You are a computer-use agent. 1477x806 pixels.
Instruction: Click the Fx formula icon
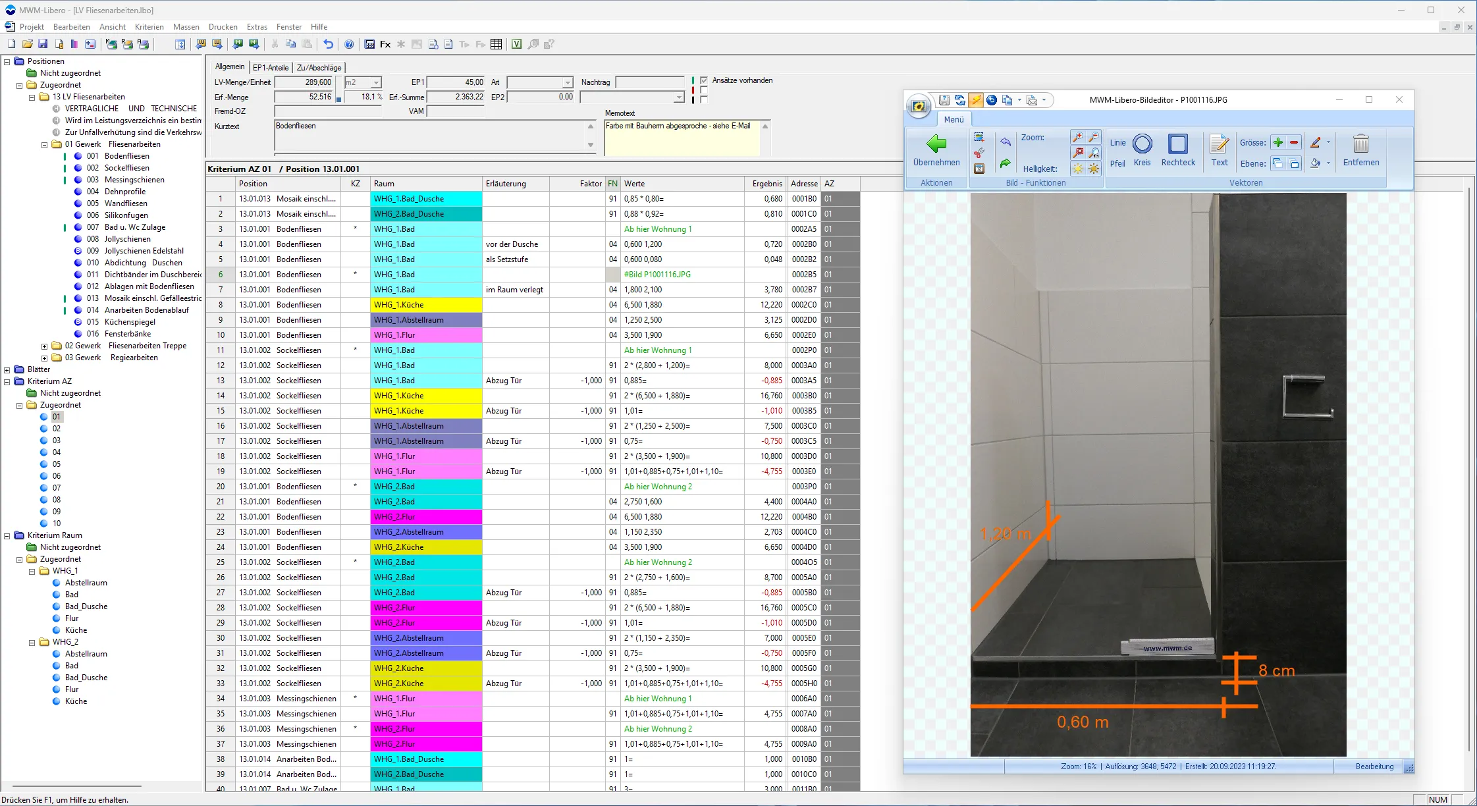click(385, 44)
